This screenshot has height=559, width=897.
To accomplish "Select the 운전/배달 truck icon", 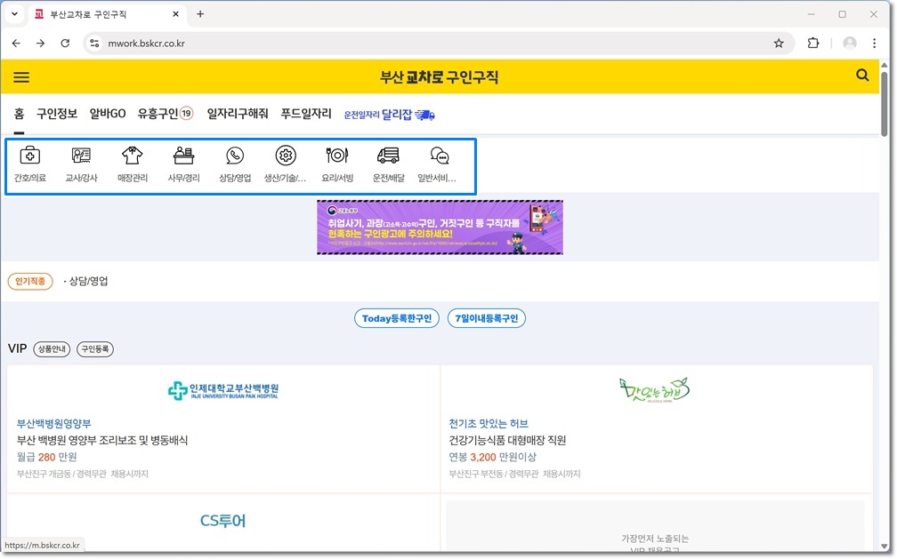I will (388, 156).
